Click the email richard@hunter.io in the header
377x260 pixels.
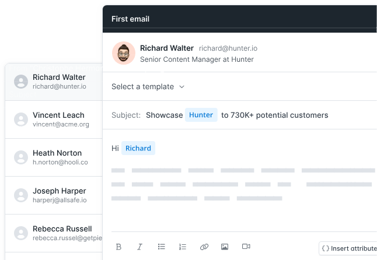coord(228,48)
